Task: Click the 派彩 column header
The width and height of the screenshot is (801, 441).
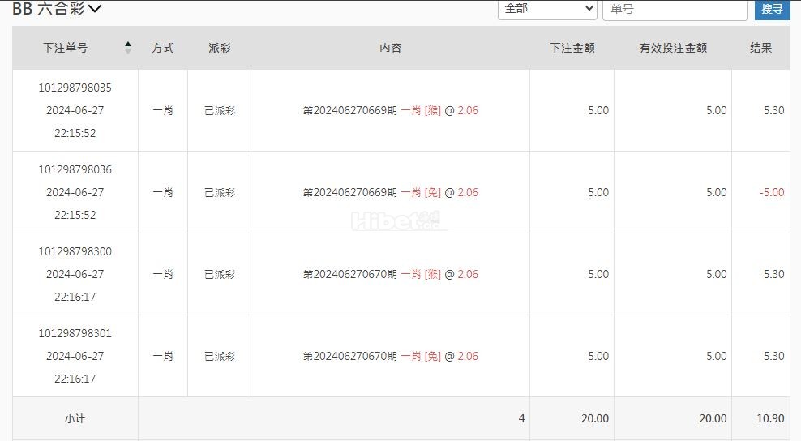Action: click(x=219, y=48)
